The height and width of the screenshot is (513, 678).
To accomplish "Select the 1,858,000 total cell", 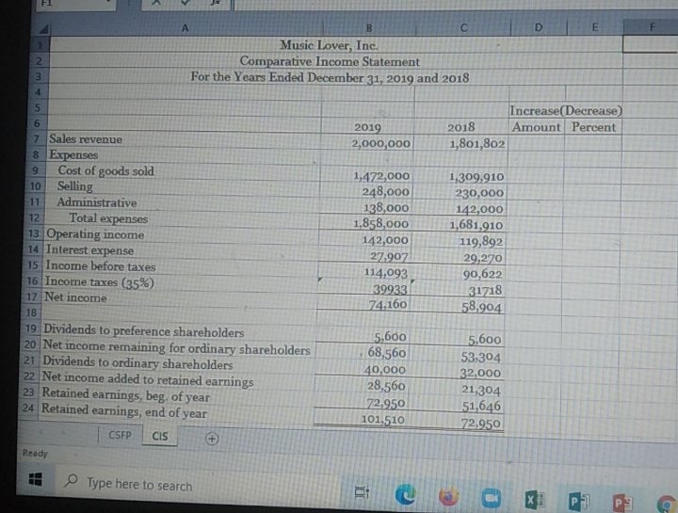I will [380, 224].
